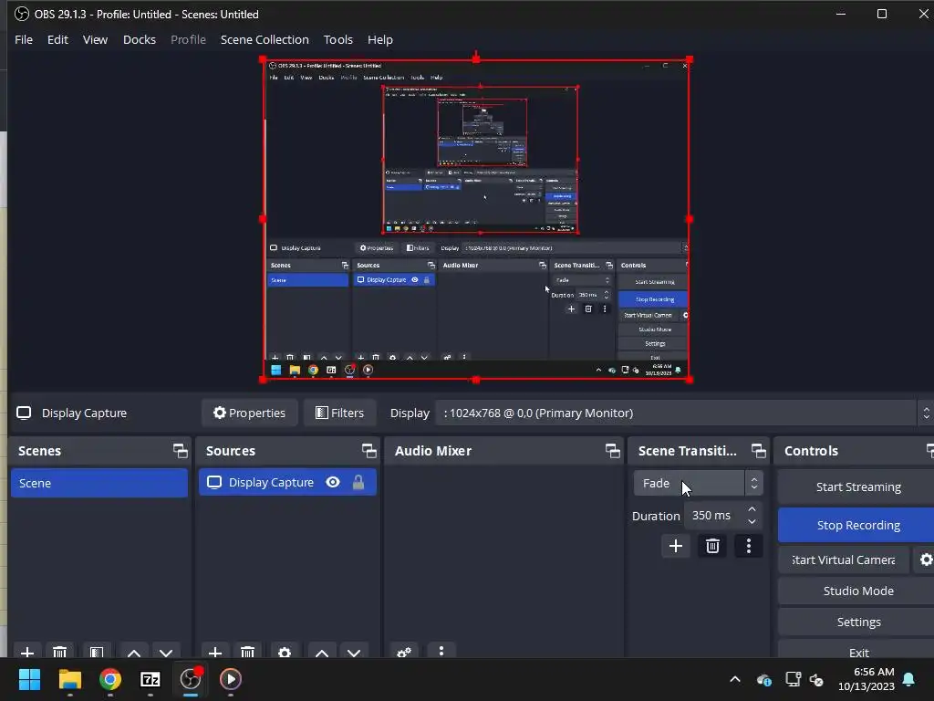Enable Studio Mode

(857, 591)
